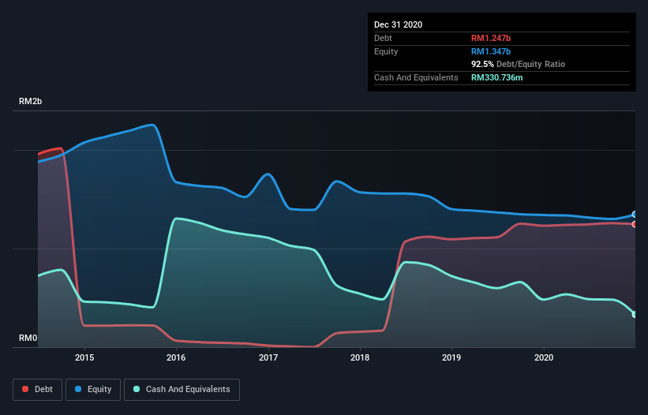Viewport: 648px width, 415px height.
Task: Click the RM330.736m cash value
Action: [x=496, y=77]
